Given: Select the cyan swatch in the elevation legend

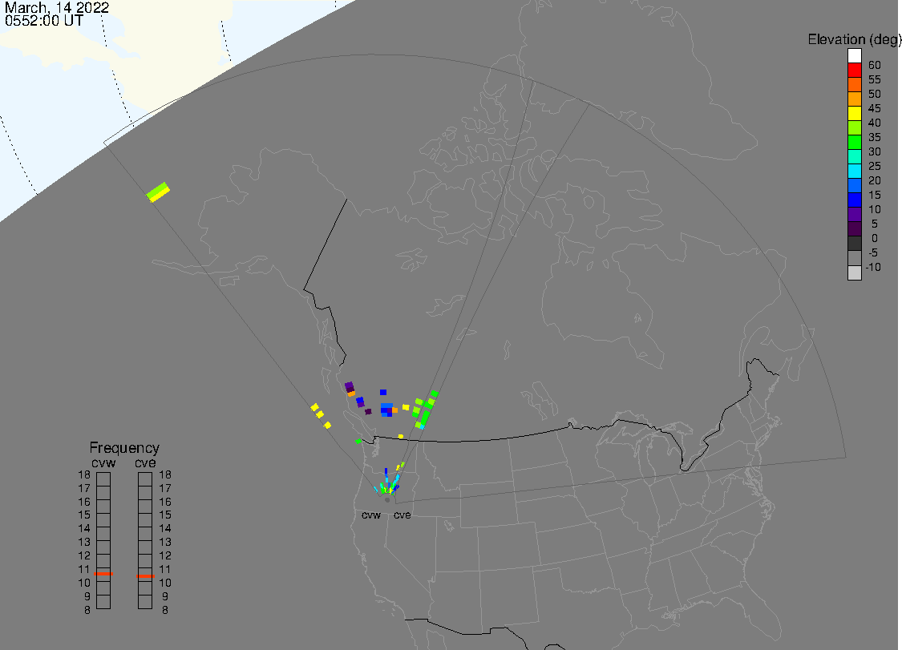Looking at the screenshot, I should tap(854, 171).
